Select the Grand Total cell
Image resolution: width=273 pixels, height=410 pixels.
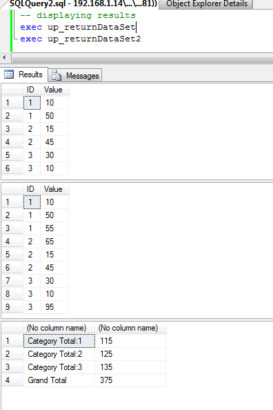(59, 380)
